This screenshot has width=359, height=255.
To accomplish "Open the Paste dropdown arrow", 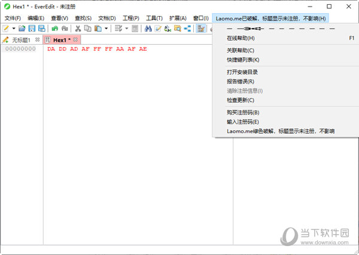I will (106, 29).
